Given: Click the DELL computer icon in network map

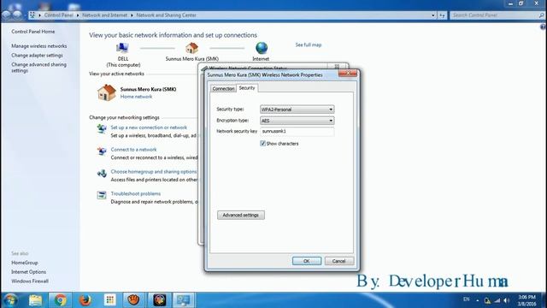Looking at the screenshot, I should (122, 48).
